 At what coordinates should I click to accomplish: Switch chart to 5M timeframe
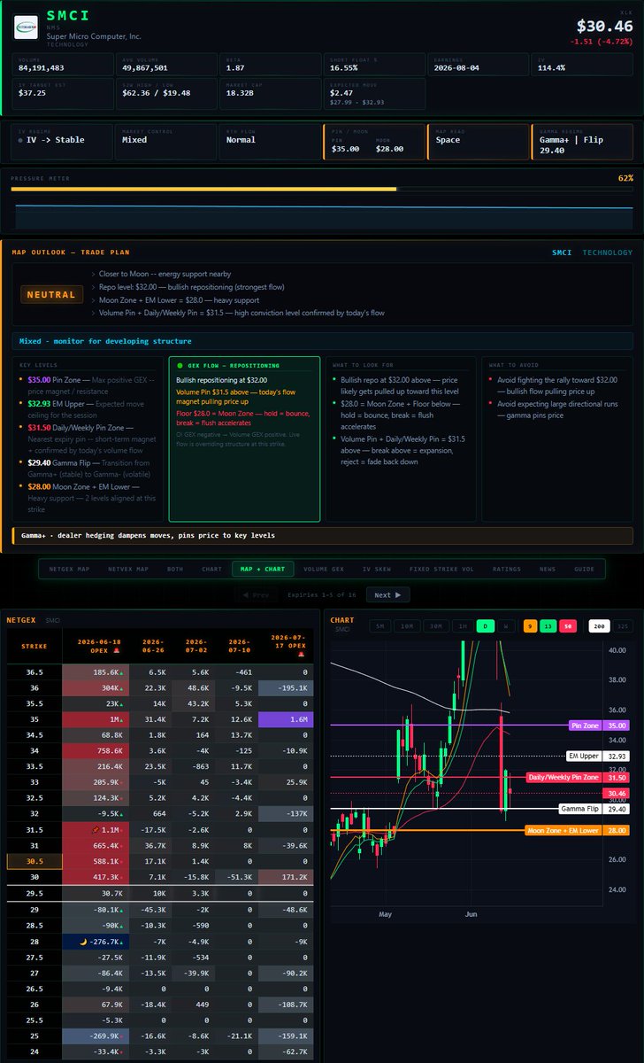pos(379,625)
